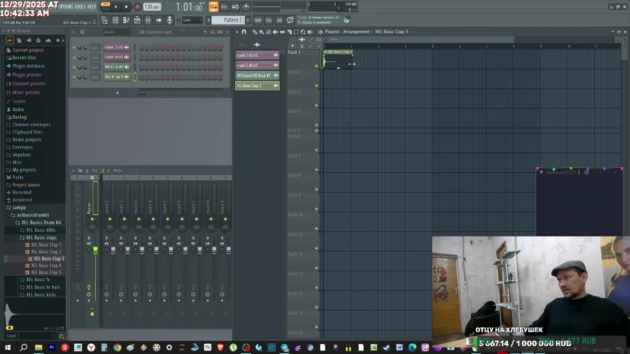Click the Master track pan knob
This screenshot has width=630, height=354.
pos(92,228)
